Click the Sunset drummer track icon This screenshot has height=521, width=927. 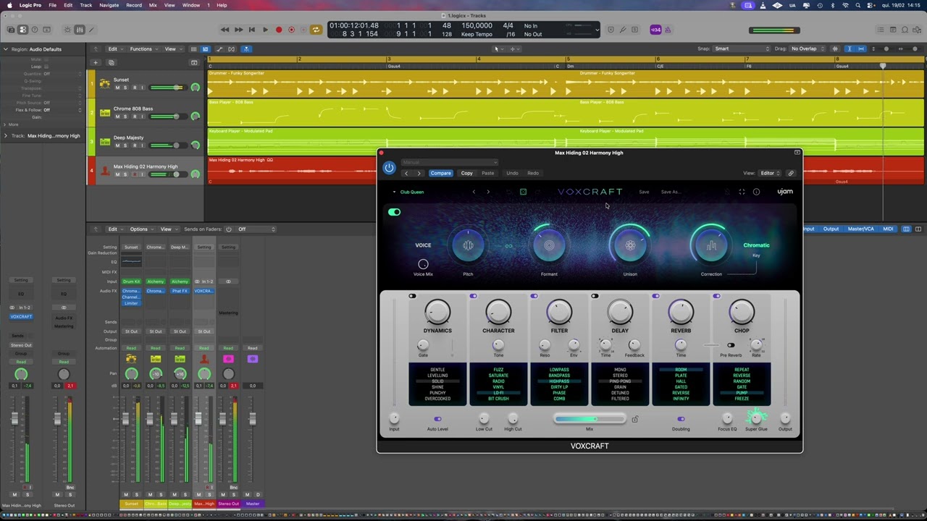pos(105,84)
